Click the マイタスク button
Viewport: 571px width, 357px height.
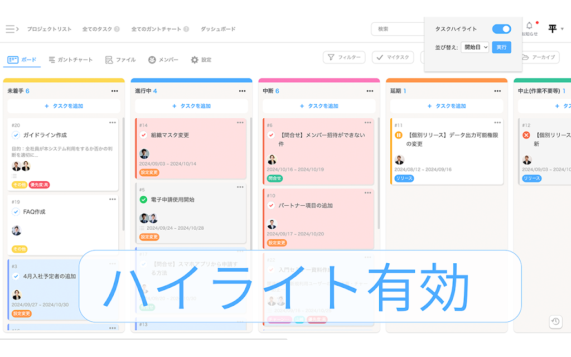tap(393, 57)
